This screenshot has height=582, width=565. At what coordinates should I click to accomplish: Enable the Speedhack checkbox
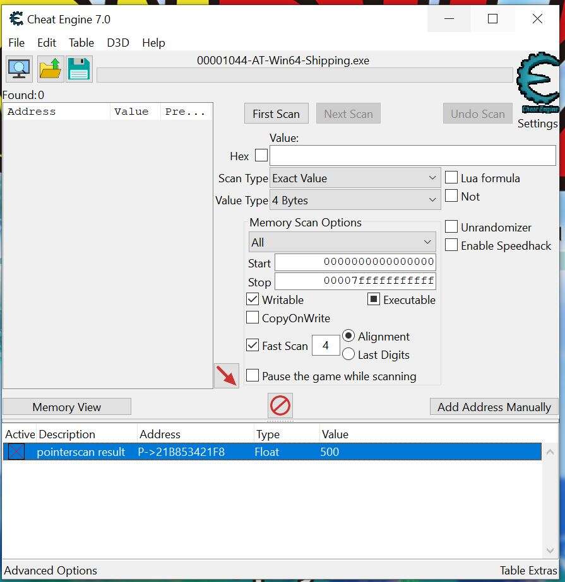451,245
